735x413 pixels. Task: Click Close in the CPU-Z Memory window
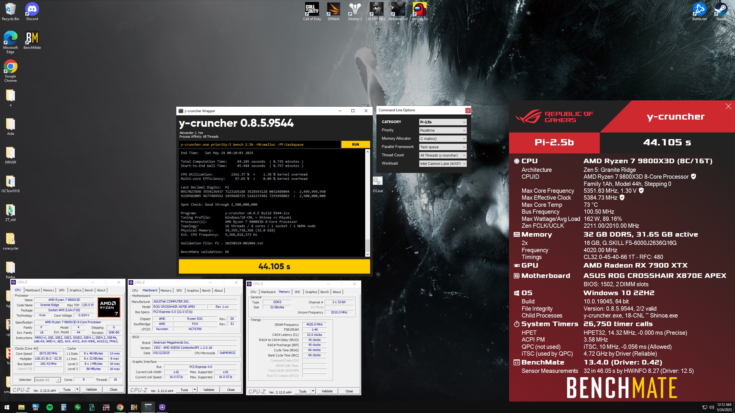pos(349,391)
